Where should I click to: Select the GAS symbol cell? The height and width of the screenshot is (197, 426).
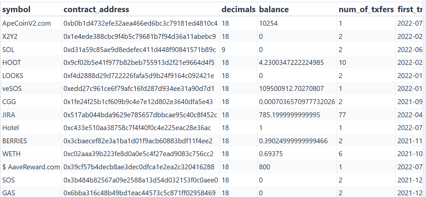coord(9,193)
